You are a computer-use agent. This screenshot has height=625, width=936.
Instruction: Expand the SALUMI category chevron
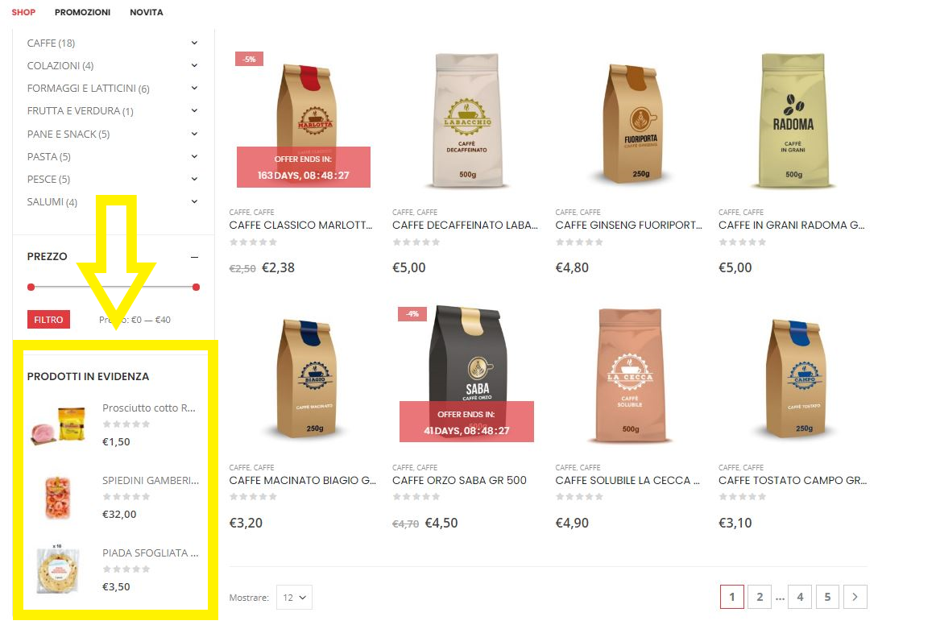coord(195,202)
